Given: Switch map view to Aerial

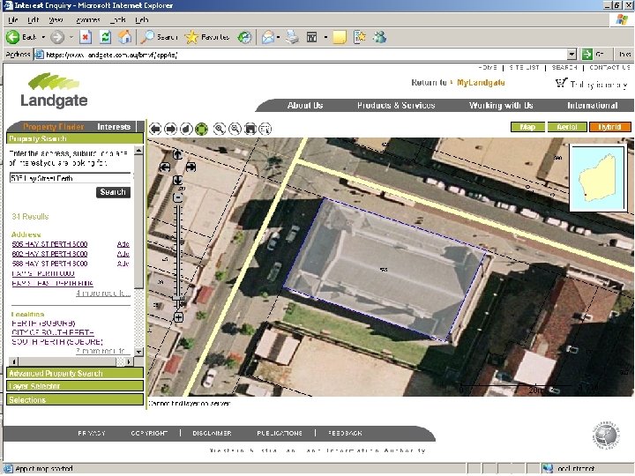Looking at the screenshot, I should [566, 127].
